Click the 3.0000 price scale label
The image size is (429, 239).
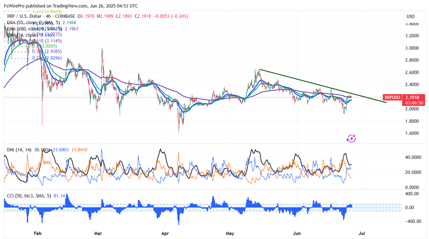(411, 48)
